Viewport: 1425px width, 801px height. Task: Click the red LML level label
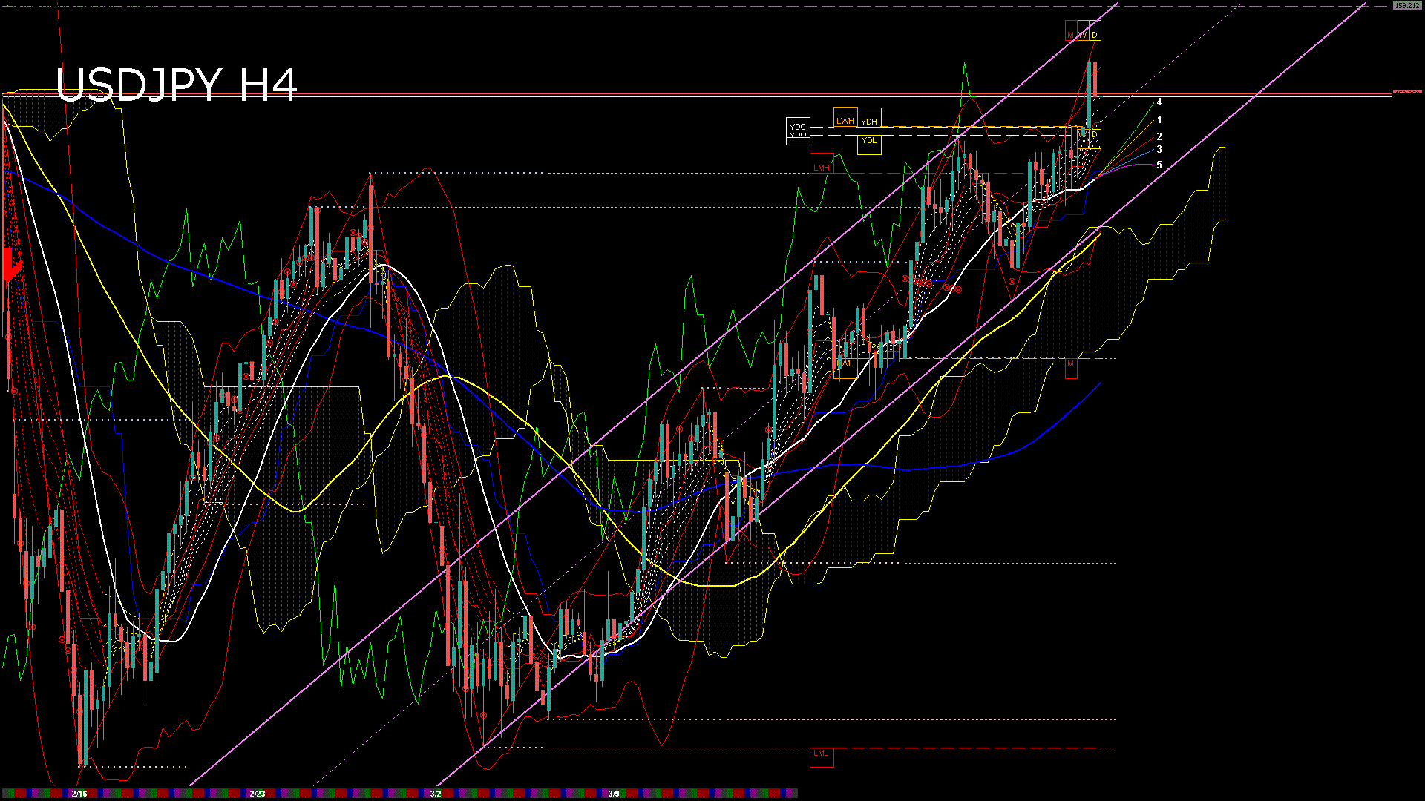(x=821, y=754)
